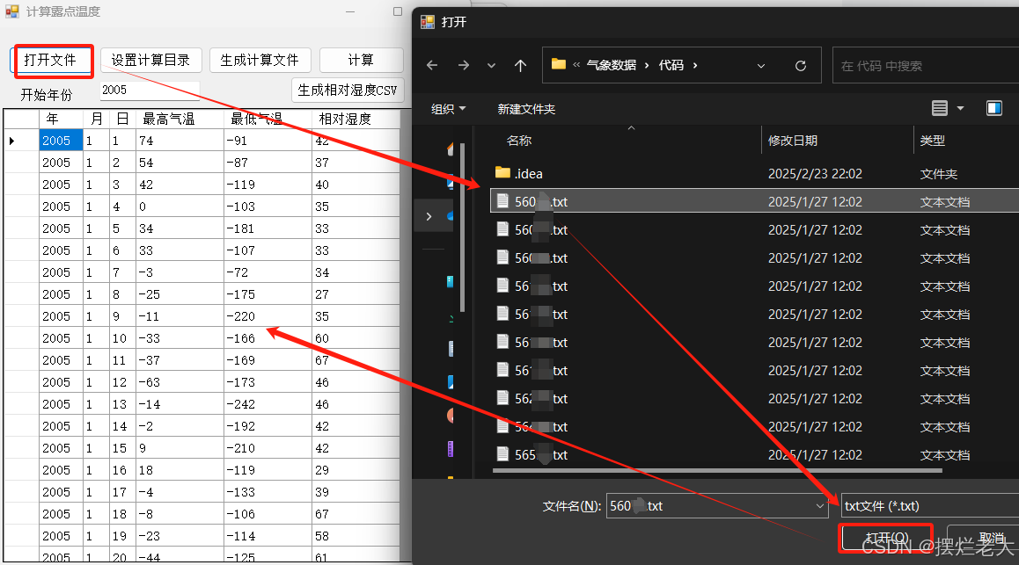Viewport: 1019px width, 565px height.
Task: Open the txt文件 (*.txt) type dropdown
Action: [929, 506]
